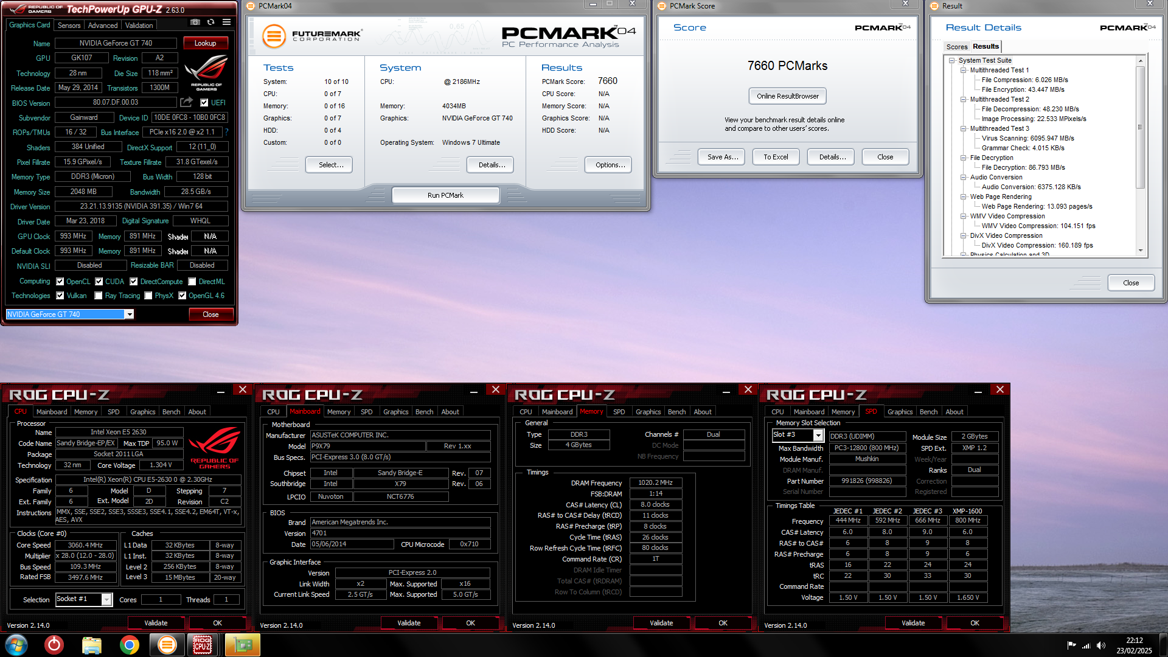Image resolution: width=1168 pixels, height=657 pixels.
Task: Collapse the Multithreaded Test 1 node
Action: point(964,70)
